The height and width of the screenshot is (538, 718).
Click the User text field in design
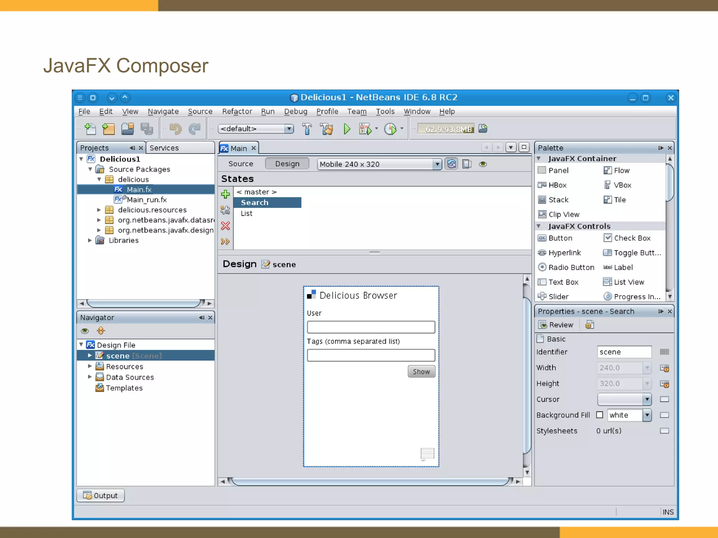[371, 327]
